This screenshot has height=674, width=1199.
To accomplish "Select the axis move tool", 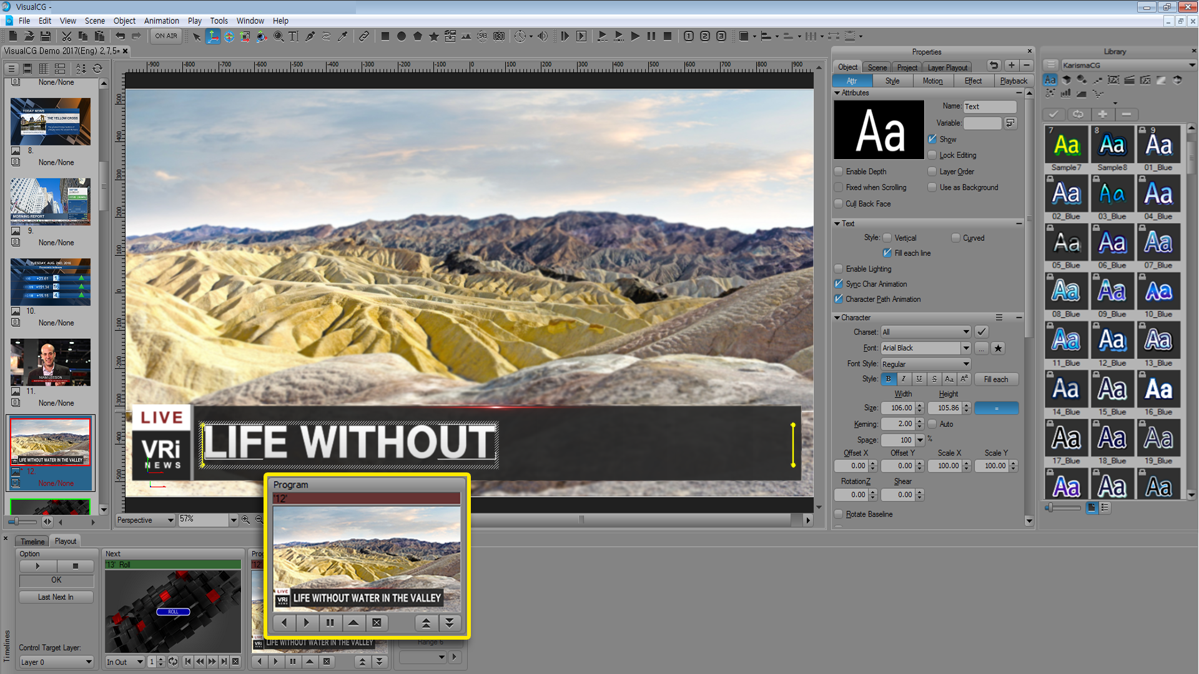I will click(x=213, y=36).
